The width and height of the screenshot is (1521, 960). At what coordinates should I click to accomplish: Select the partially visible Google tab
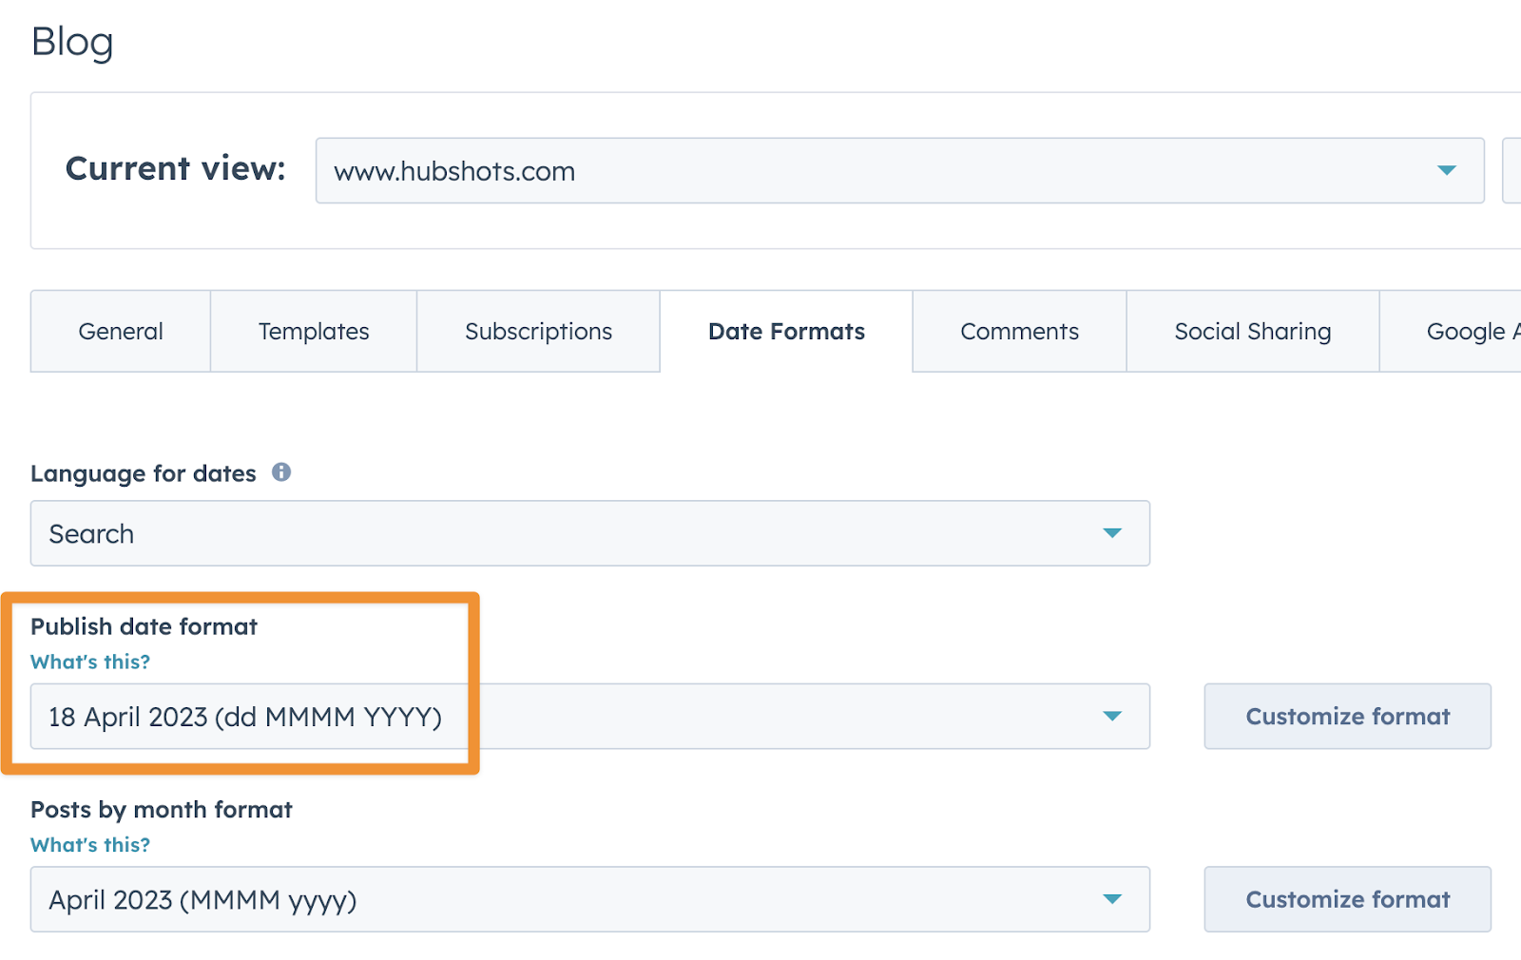pos(1464,332)
